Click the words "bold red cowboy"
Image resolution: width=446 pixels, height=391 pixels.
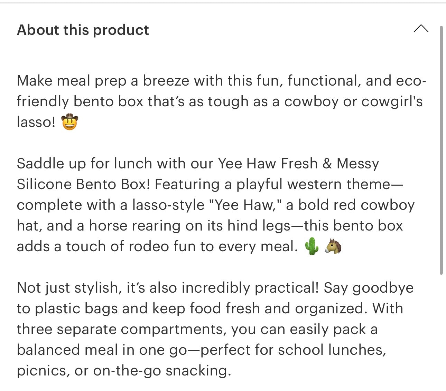pyautogui.click(x=356, y=205)
